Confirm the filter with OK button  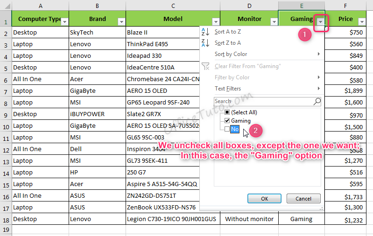[x=264, y=198]
